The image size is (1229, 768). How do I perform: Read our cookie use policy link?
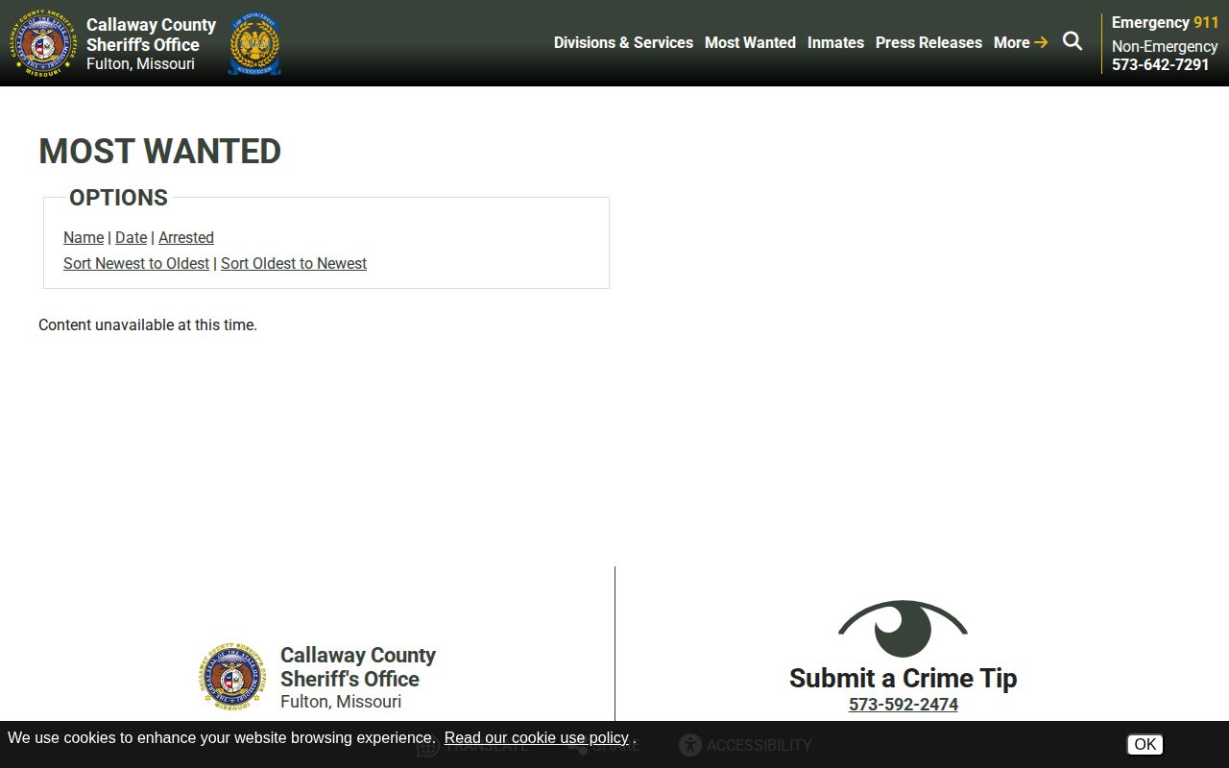coord(536,737)
